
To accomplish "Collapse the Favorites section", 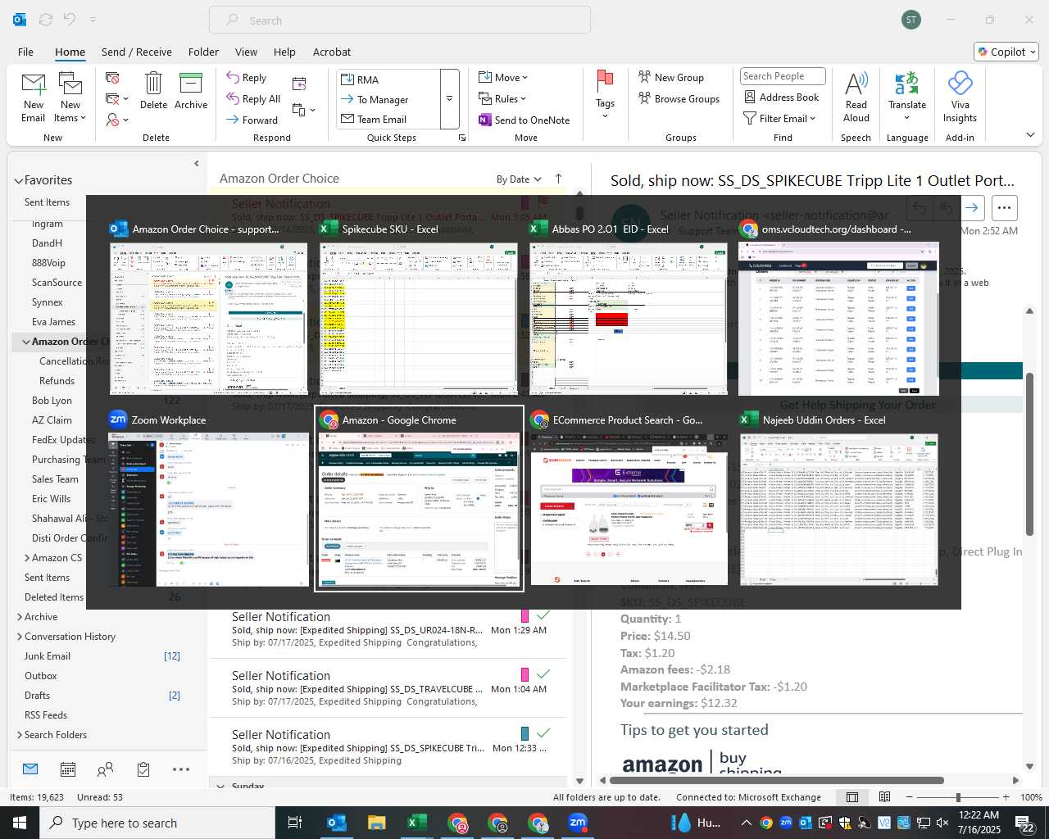I will (x=18, y=180).
